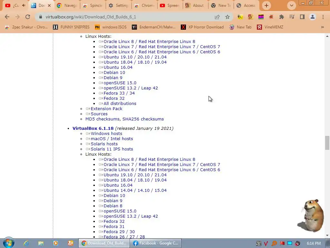Launch Internet Explorer from the taskbar

pos(26,243)
